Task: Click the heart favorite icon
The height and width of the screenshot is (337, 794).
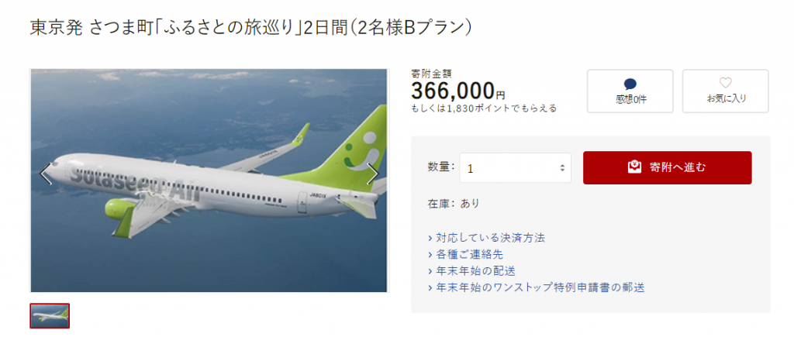Action: (x=725, y=83)
